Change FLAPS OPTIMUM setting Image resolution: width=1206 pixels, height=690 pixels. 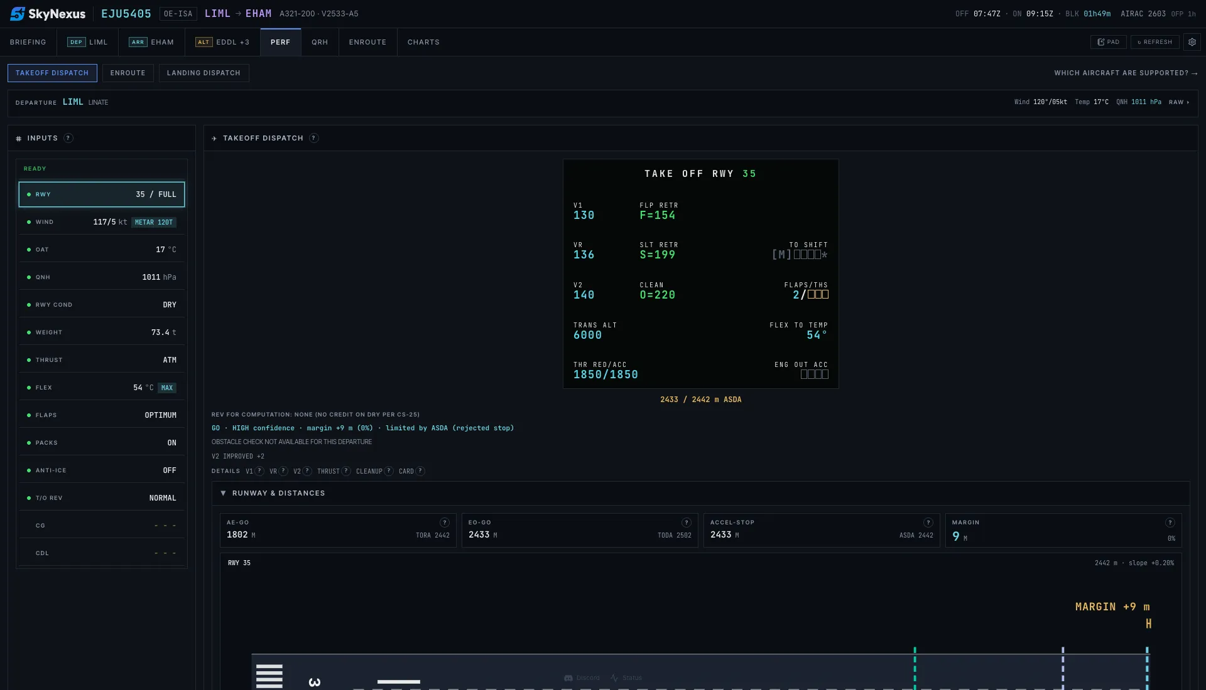[x=102, y=415]
